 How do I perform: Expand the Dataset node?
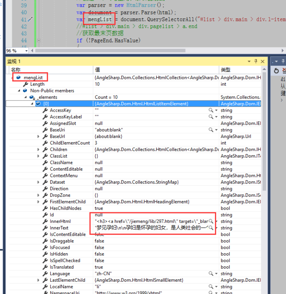point(38,182)
